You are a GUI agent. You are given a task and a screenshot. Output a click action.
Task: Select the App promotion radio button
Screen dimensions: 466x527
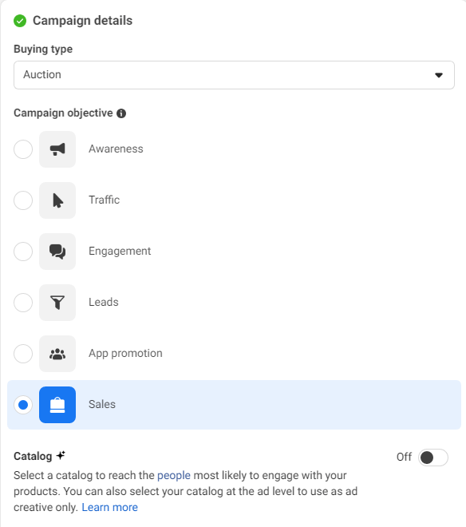click(23, 354)
